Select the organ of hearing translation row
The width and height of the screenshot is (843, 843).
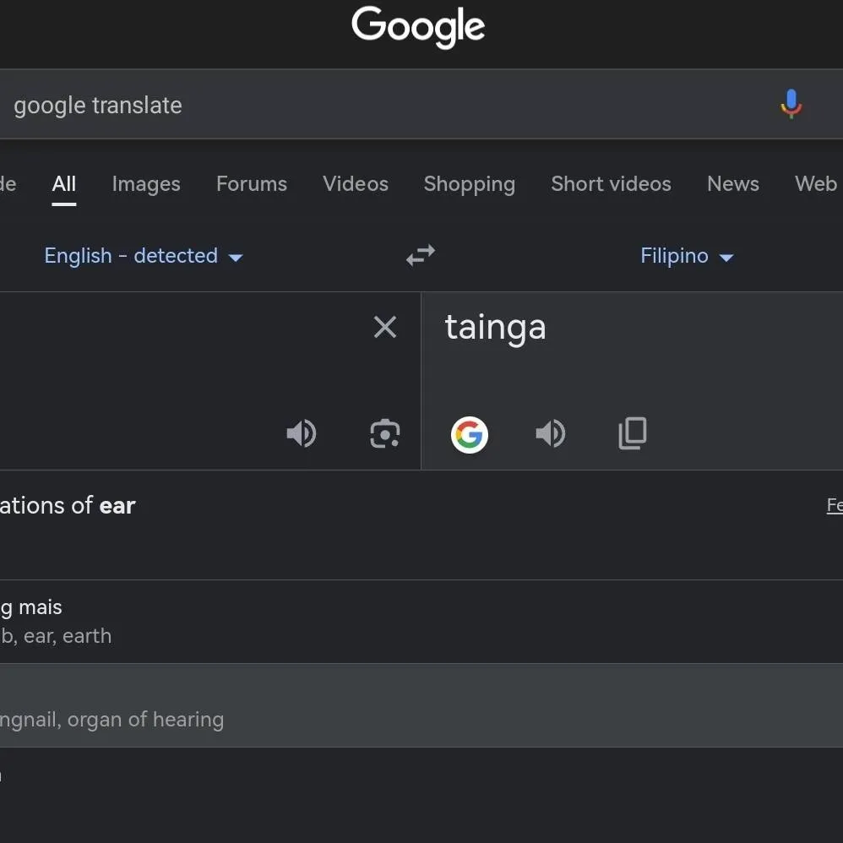point(421,705)
